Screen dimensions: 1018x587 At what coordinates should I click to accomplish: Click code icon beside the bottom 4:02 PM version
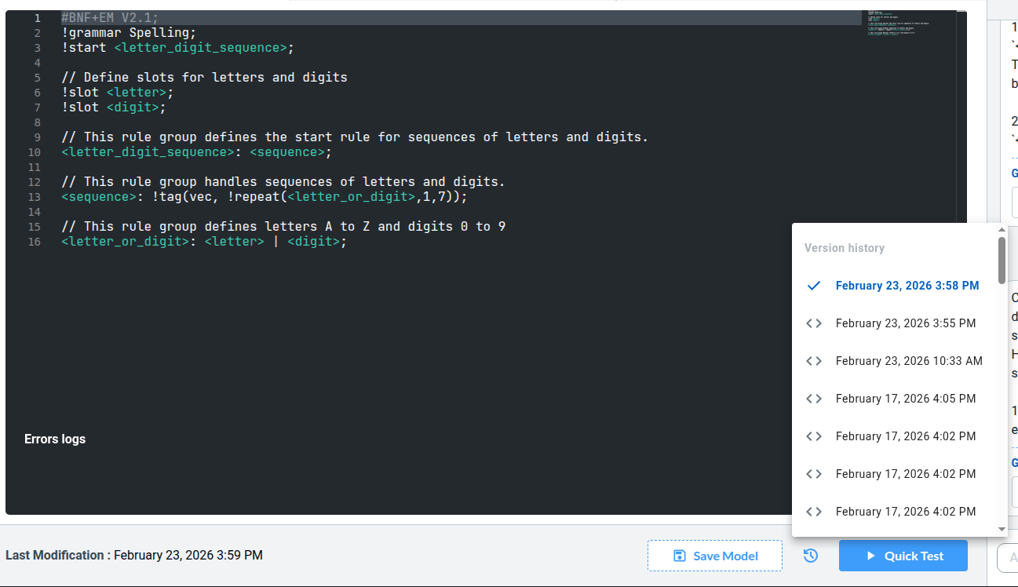point(814,512)
